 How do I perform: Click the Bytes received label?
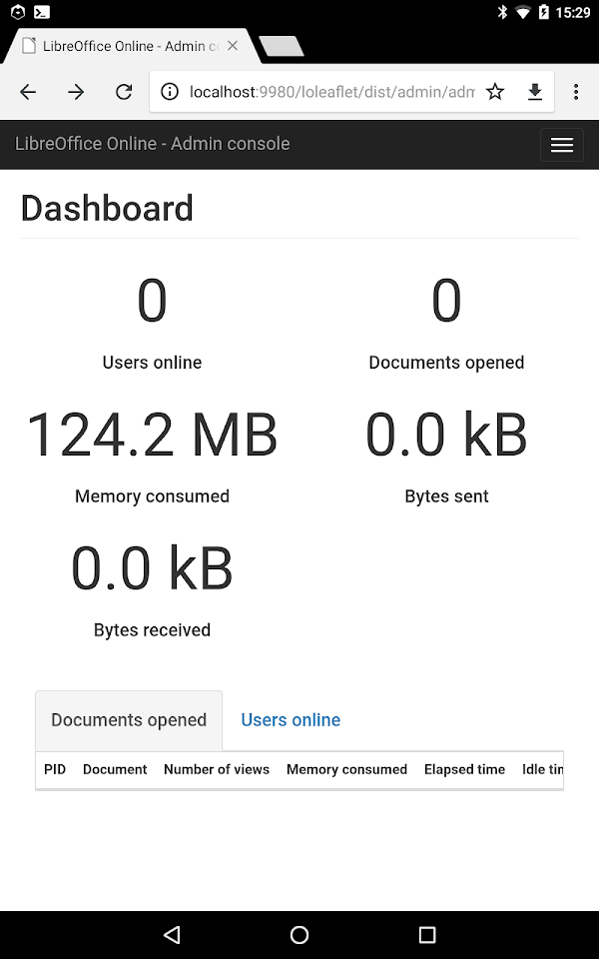click(152, 630)
